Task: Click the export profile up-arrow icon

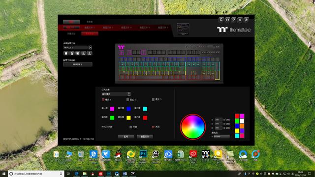Action: tap(90, 53)
